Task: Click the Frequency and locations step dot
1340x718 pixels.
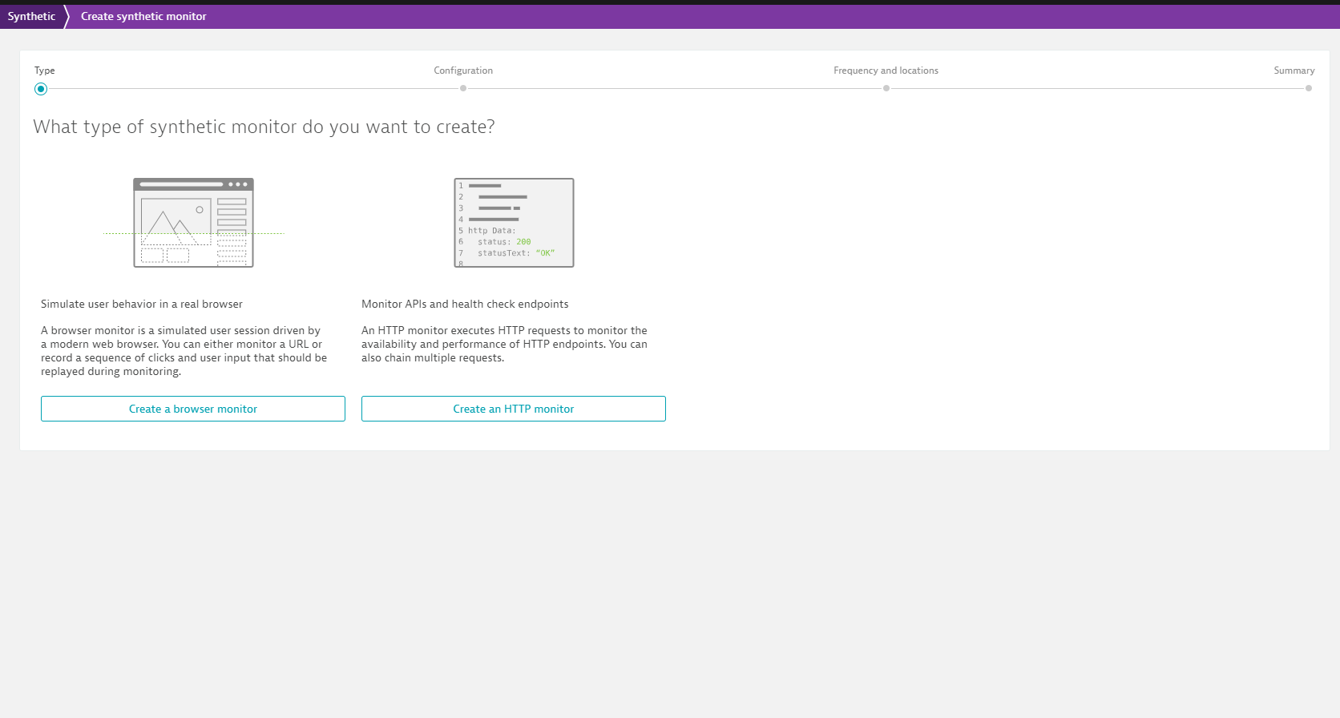Action: tap(886, 88)
